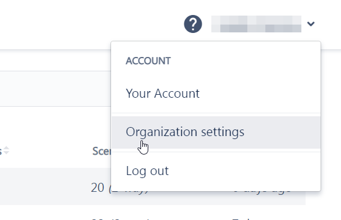Click empty space right of Your Account
Screen dimensions: 341x220
(259, 94)
